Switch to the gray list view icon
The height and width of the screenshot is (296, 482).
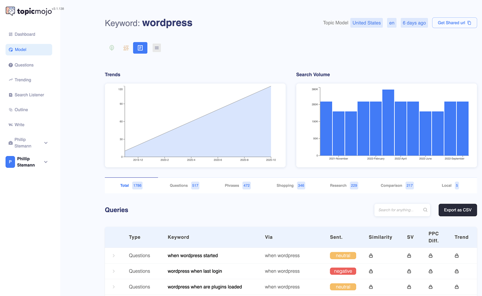tap(157, 48)
